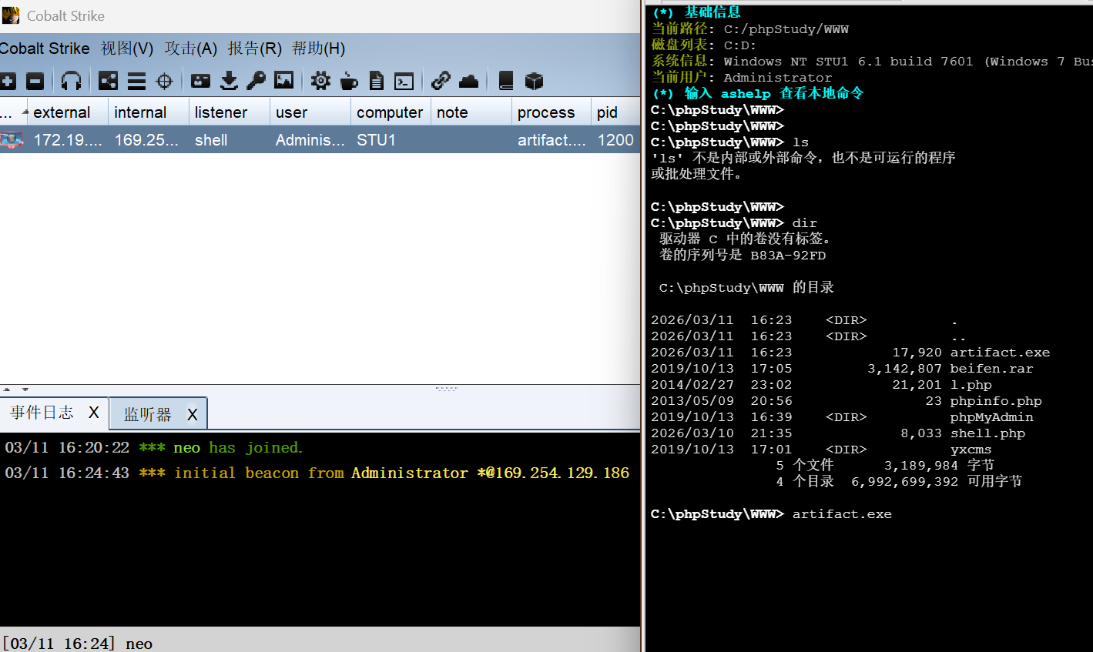This screenshot has height=652, width=1093.
Task: Open the 帮助(H) menu
Action: [x=318, y=48]
